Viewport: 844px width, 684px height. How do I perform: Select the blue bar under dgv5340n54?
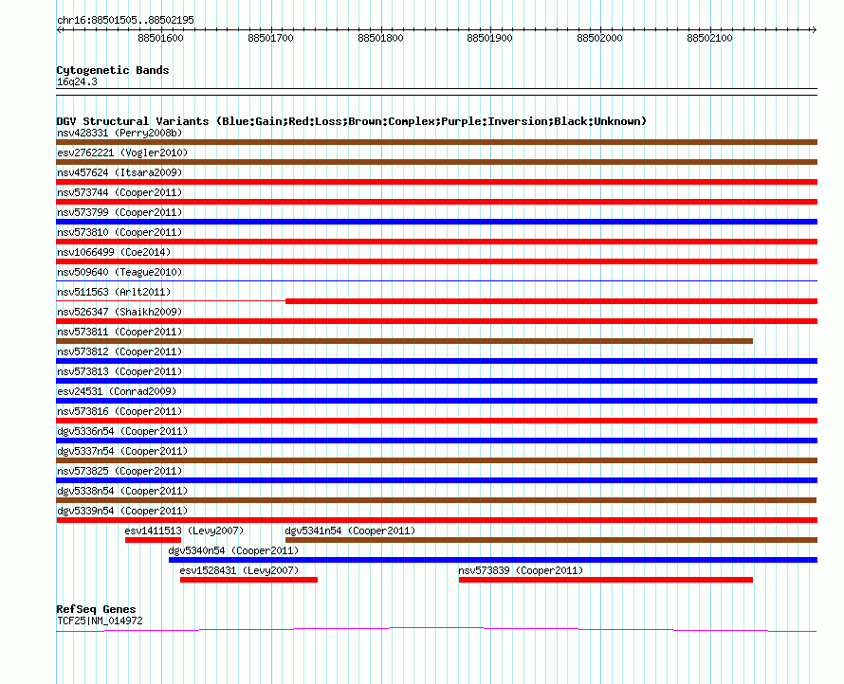(x=493, y=560)
